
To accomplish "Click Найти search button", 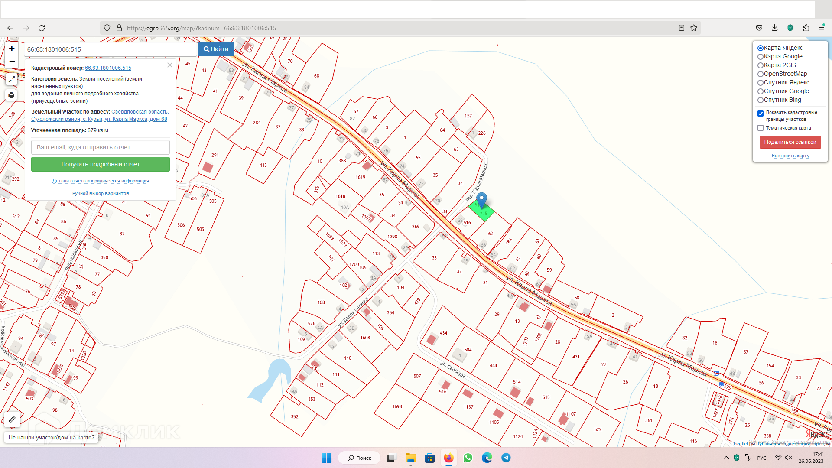I will pos(216,49).
